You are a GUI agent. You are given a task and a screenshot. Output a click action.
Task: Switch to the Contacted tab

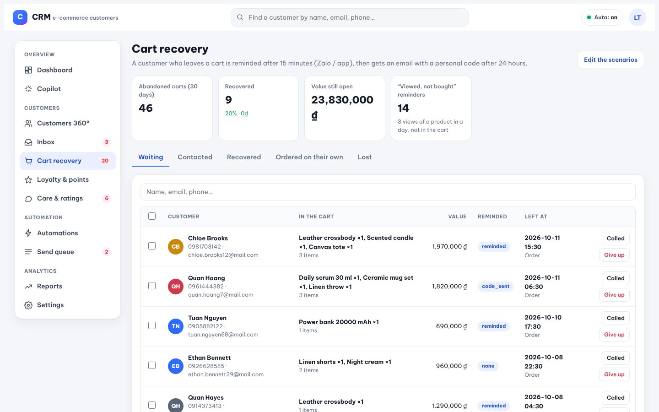click(x=195, y=157)
